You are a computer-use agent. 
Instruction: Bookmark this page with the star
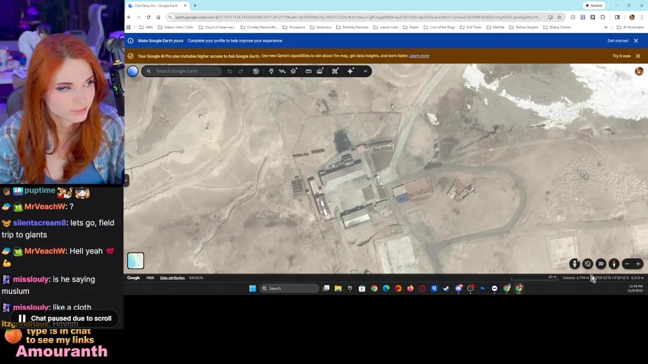559,17
